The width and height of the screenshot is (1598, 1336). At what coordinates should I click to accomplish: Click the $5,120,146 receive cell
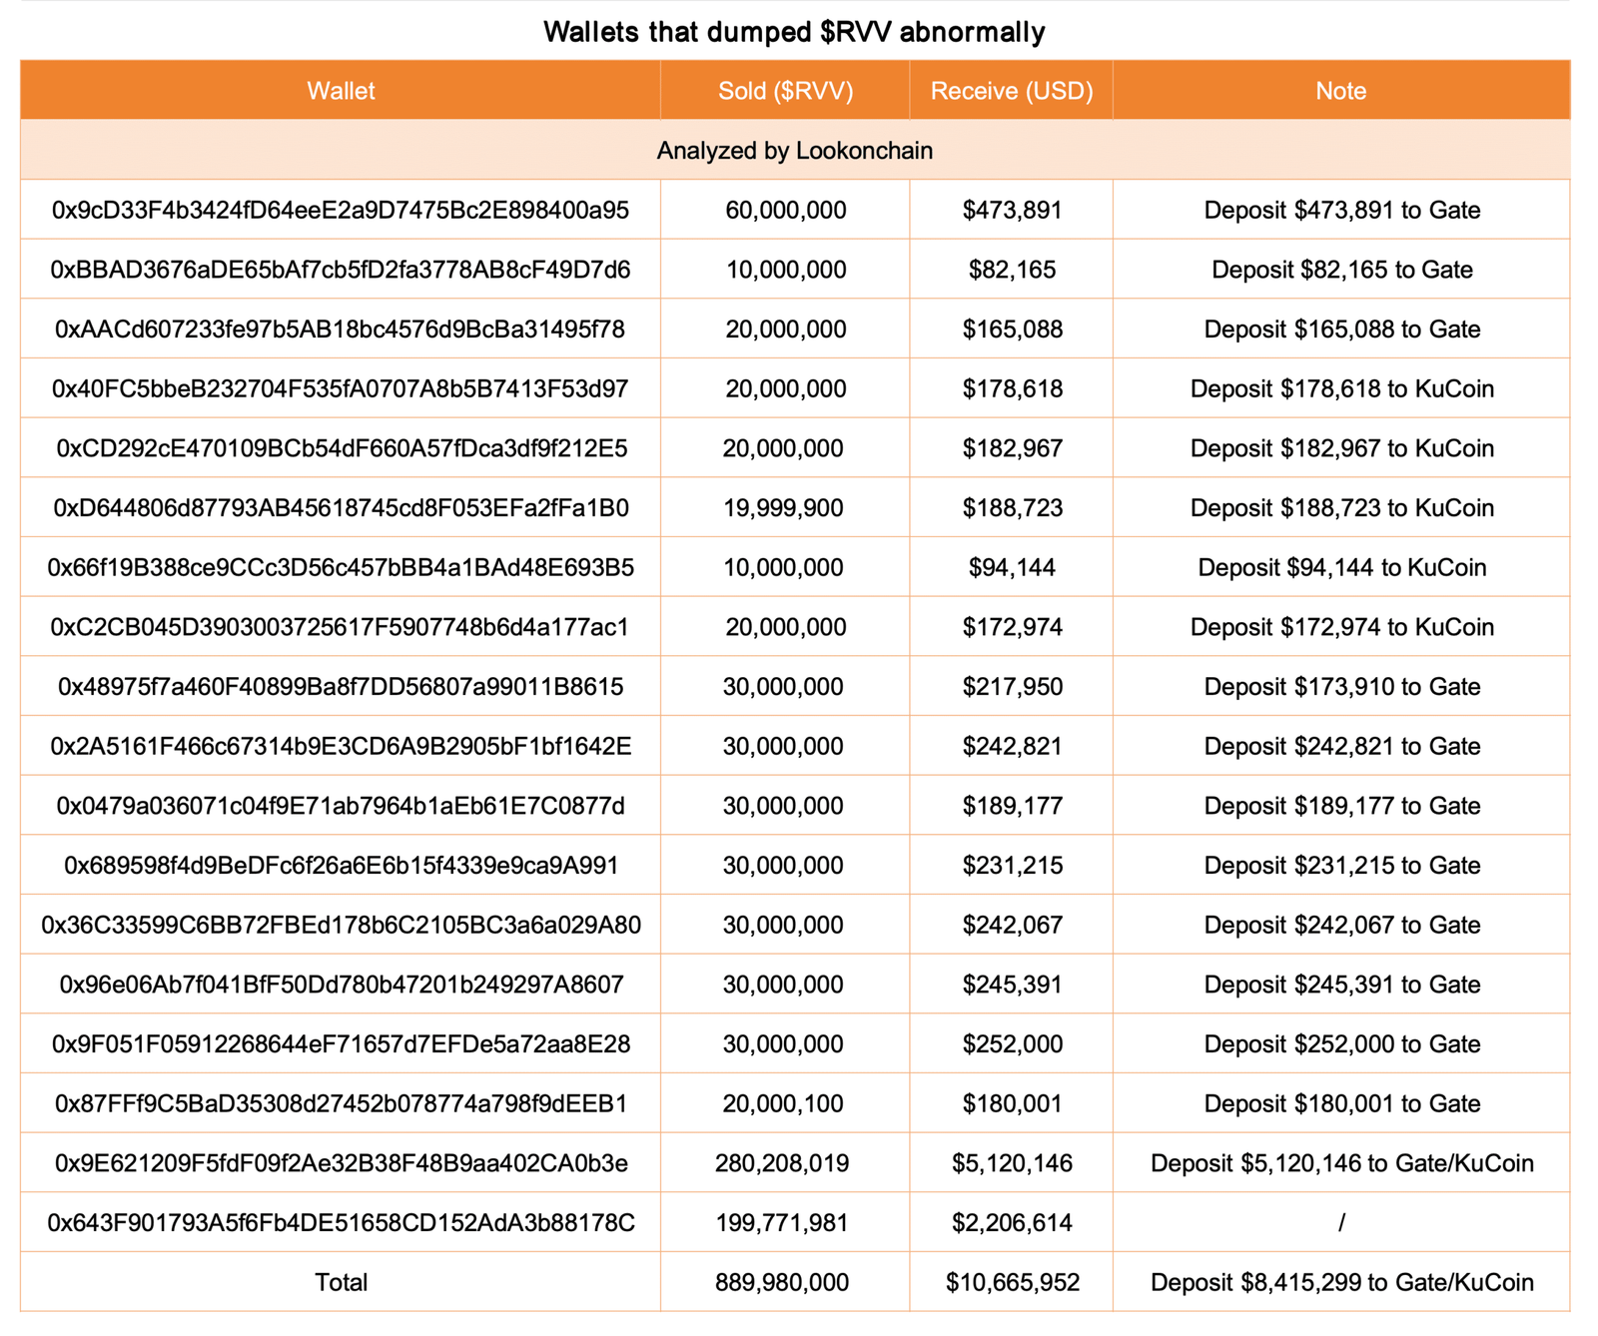pyautogui.click(x=1012, y=1163)
